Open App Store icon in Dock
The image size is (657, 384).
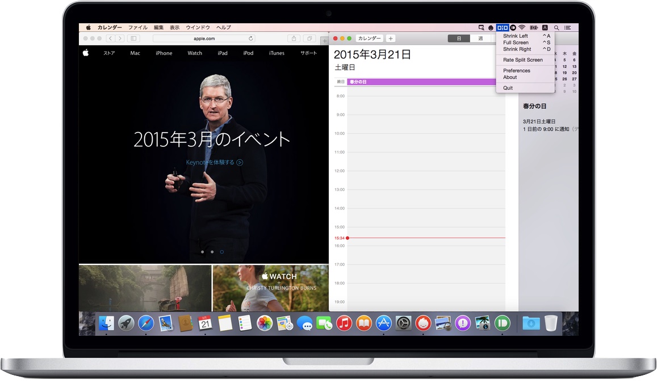tap(384, 323)
